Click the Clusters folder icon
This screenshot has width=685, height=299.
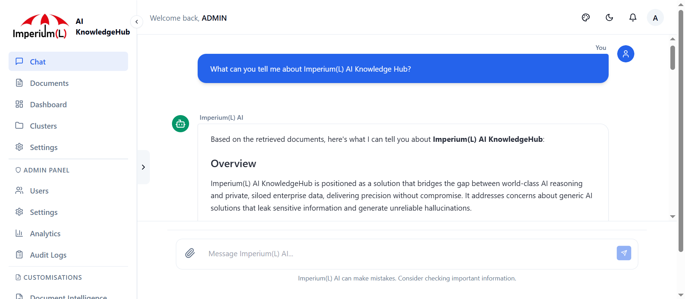tap(19, 125)
